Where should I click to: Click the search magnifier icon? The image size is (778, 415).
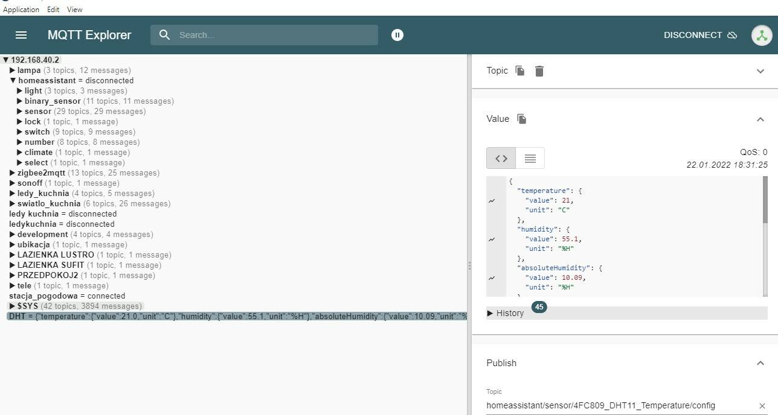[164, 35]
